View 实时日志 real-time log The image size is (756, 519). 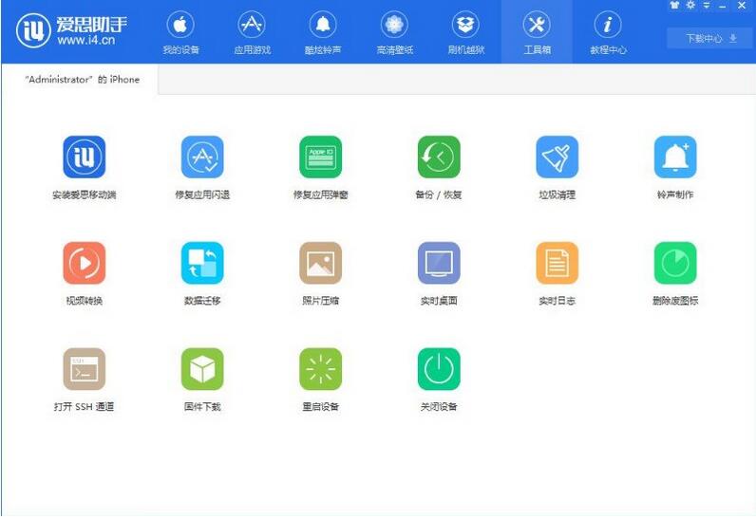click(557, 264)
